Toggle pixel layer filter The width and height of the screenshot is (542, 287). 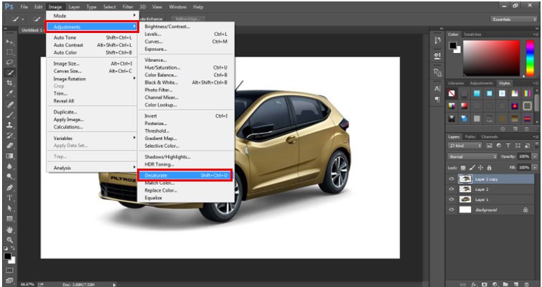pos(489,146)
